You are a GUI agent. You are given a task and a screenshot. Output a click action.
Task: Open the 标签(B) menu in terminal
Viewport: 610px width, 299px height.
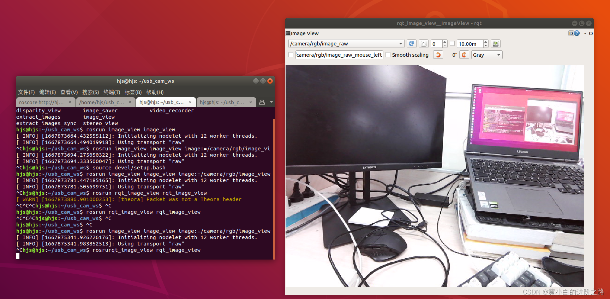tap(133, 92)
